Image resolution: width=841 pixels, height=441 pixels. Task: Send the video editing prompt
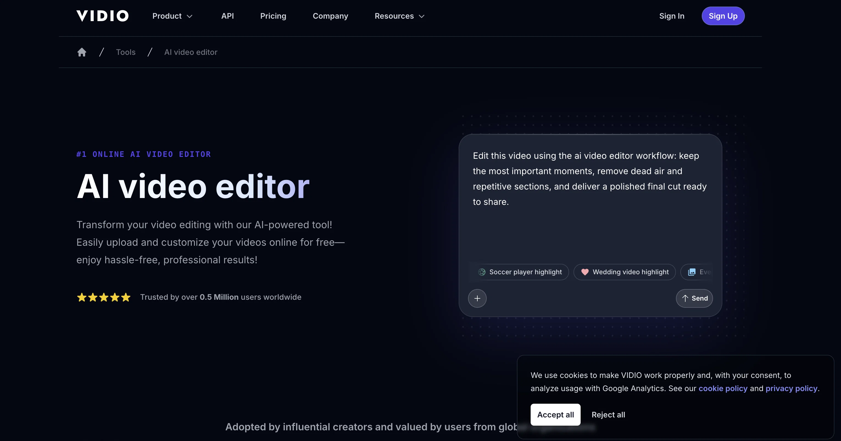point(694,298)
